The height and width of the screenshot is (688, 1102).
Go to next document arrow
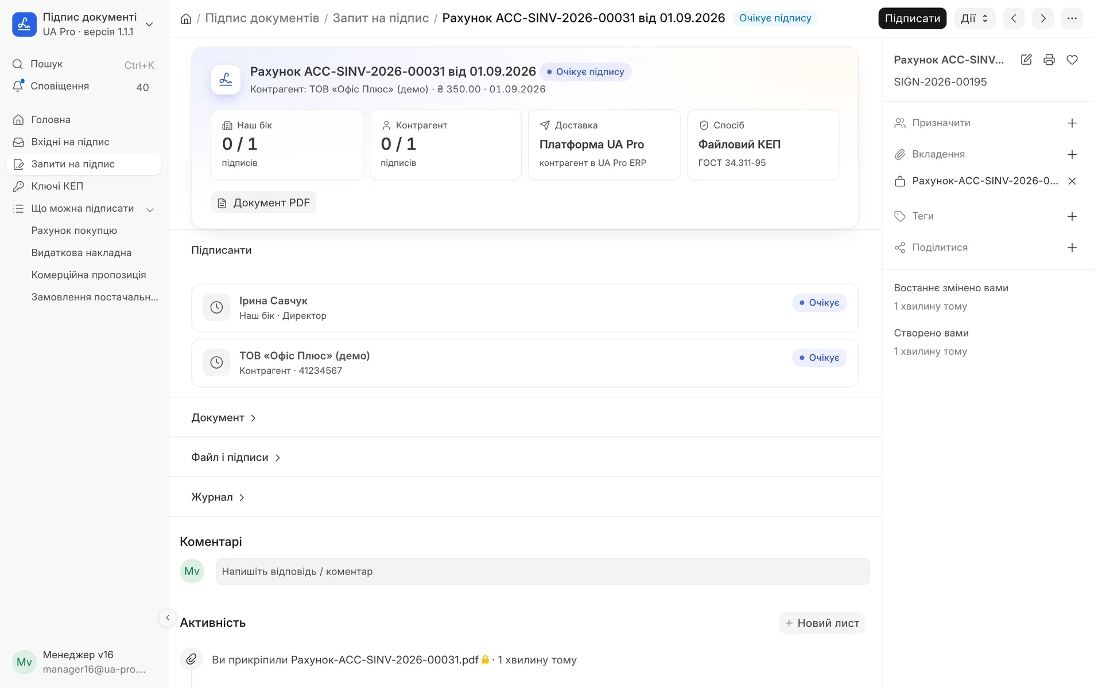(x=1043, y=18)
